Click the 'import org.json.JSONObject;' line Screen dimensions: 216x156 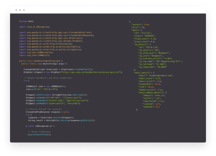[x=34, y=55]
